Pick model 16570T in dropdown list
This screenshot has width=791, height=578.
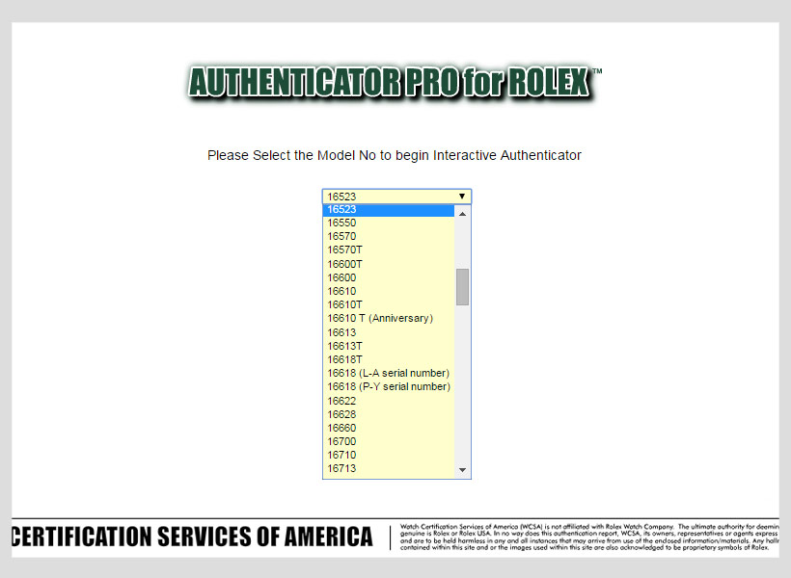coord(389,250)
